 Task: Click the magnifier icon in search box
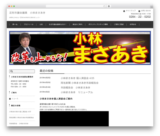point(12,71)
